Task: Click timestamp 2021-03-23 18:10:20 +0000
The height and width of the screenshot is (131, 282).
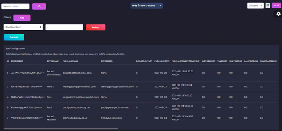Action: pos(182,97)
